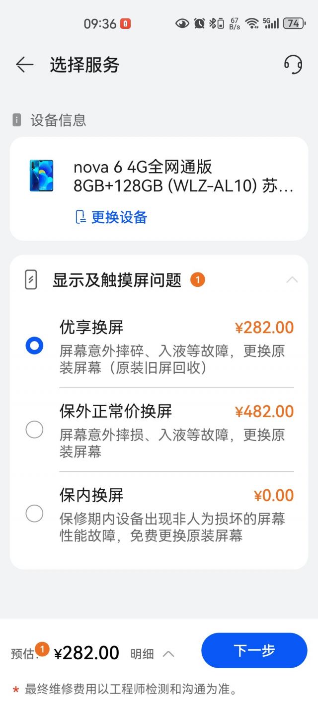Tap the 选择服务 page title
Viewport: 318px width, 707px height.
click(84, 65)
